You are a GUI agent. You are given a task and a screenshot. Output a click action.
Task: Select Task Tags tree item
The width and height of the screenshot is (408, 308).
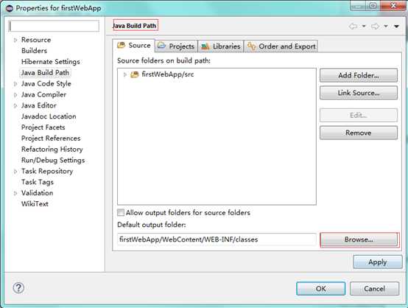tap(38, 182)
